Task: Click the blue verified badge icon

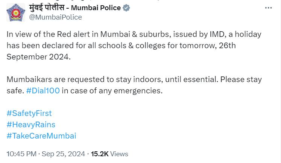Action: coord(127,8)
